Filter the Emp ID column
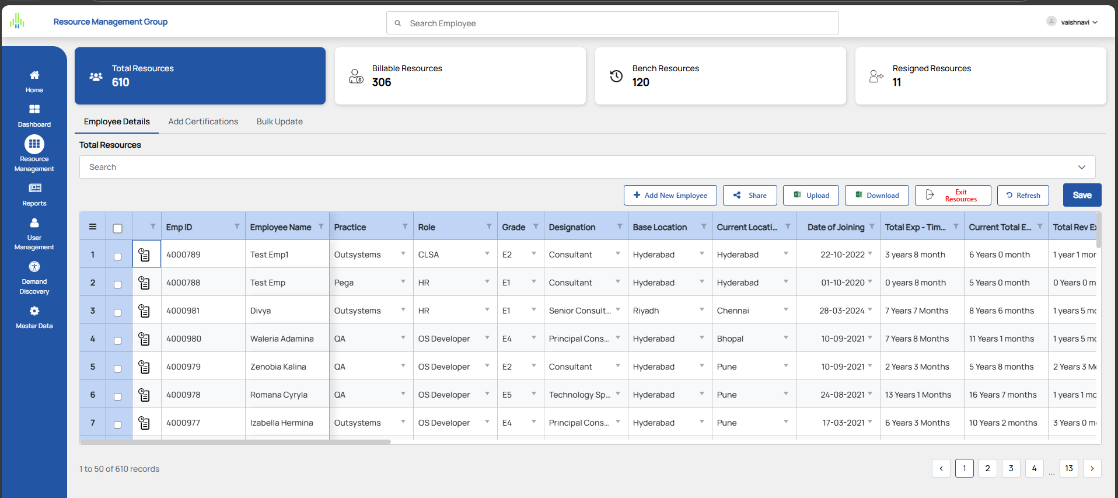1118x498 pixels. (x=237, y=227)
